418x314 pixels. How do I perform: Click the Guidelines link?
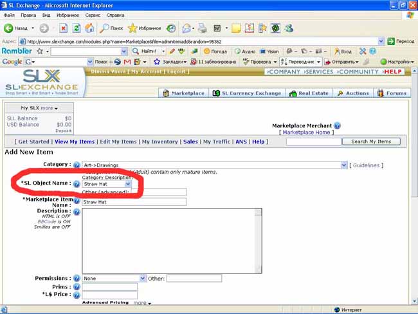[366, 165]
